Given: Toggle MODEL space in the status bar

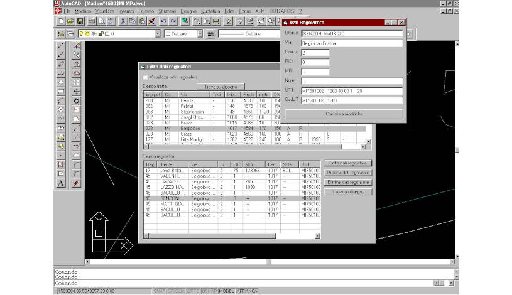Looking at the screenshot, I should pos(226,291).
